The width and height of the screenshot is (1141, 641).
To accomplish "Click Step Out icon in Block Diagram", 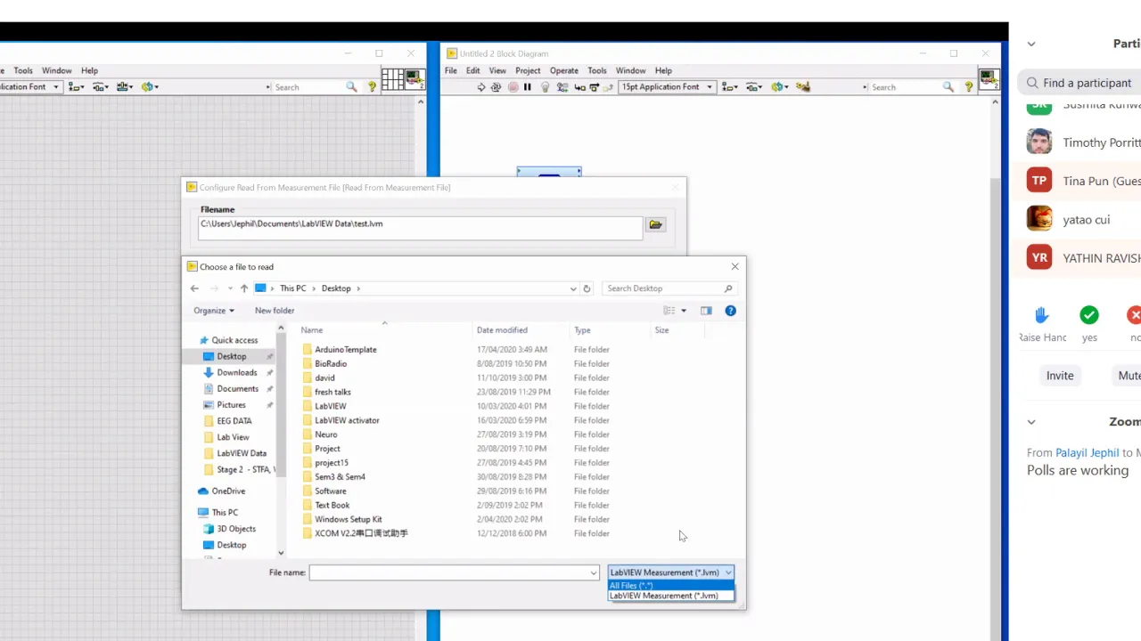I will pos(608,87).
